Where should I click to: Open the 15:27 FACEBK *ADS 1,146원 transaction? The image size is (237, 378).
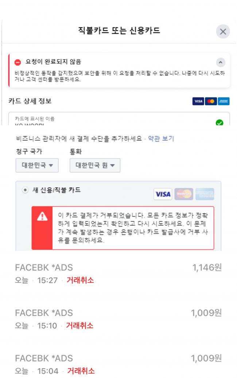118,274
